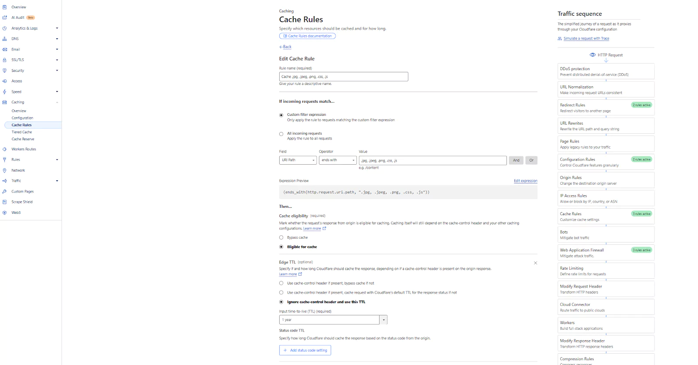This screenshot has height=365, width=698.
Task: Click external link icon beside Edge TTL Learn more
Action: click(300, 274)
